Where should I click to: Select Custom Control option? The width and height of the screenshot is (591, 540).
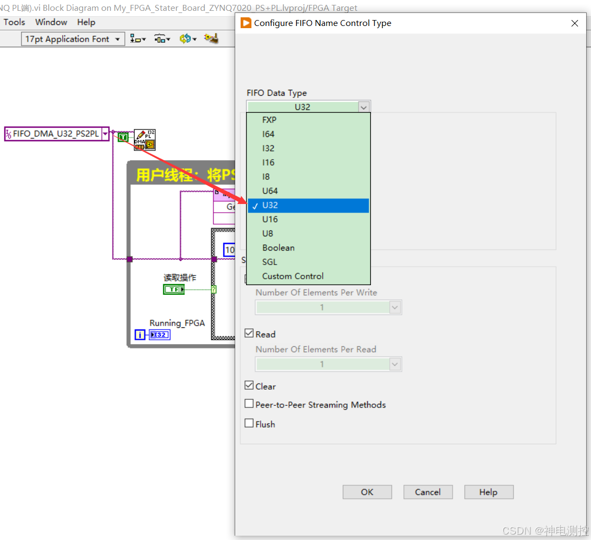tap(308, 276)
